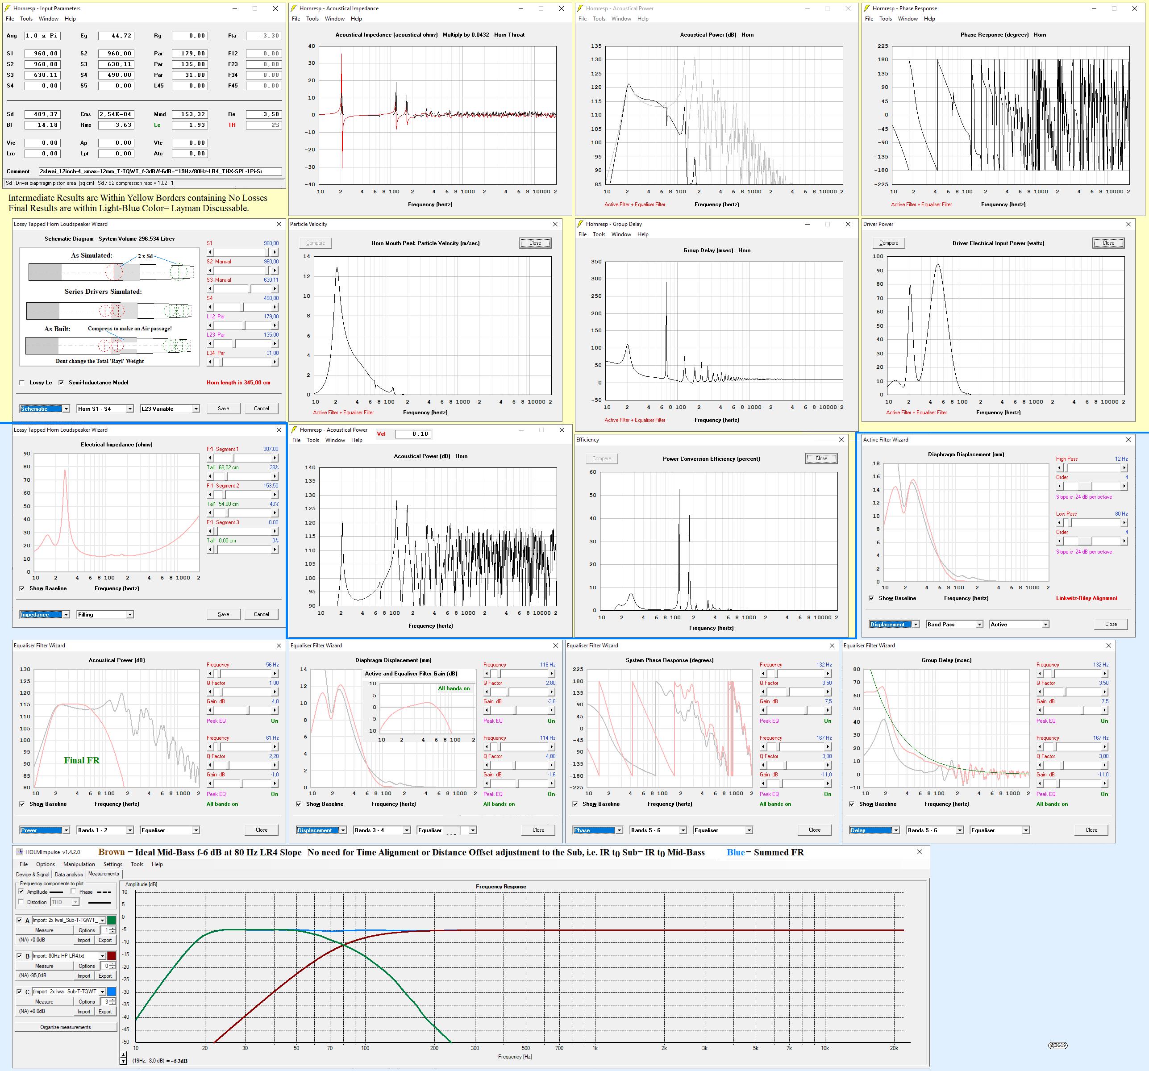Open the L23 Variable dropdown
The height and width of the screenshot is (1071, 1149).
click(170, 408)
